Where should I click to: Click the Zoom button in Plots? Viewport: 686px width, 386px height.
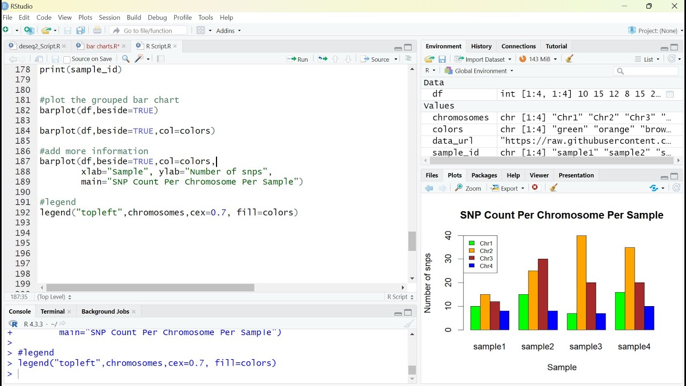coord(468,188)
